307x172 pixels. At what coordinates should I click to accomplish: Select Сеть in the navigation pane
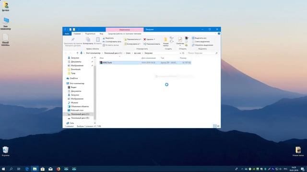coord(71,123)
